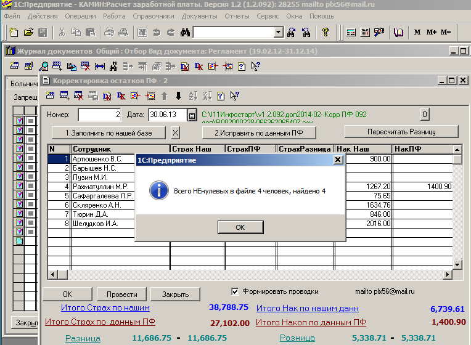
Task: Click the Paste clipboard icon
Action: (91, 32)
